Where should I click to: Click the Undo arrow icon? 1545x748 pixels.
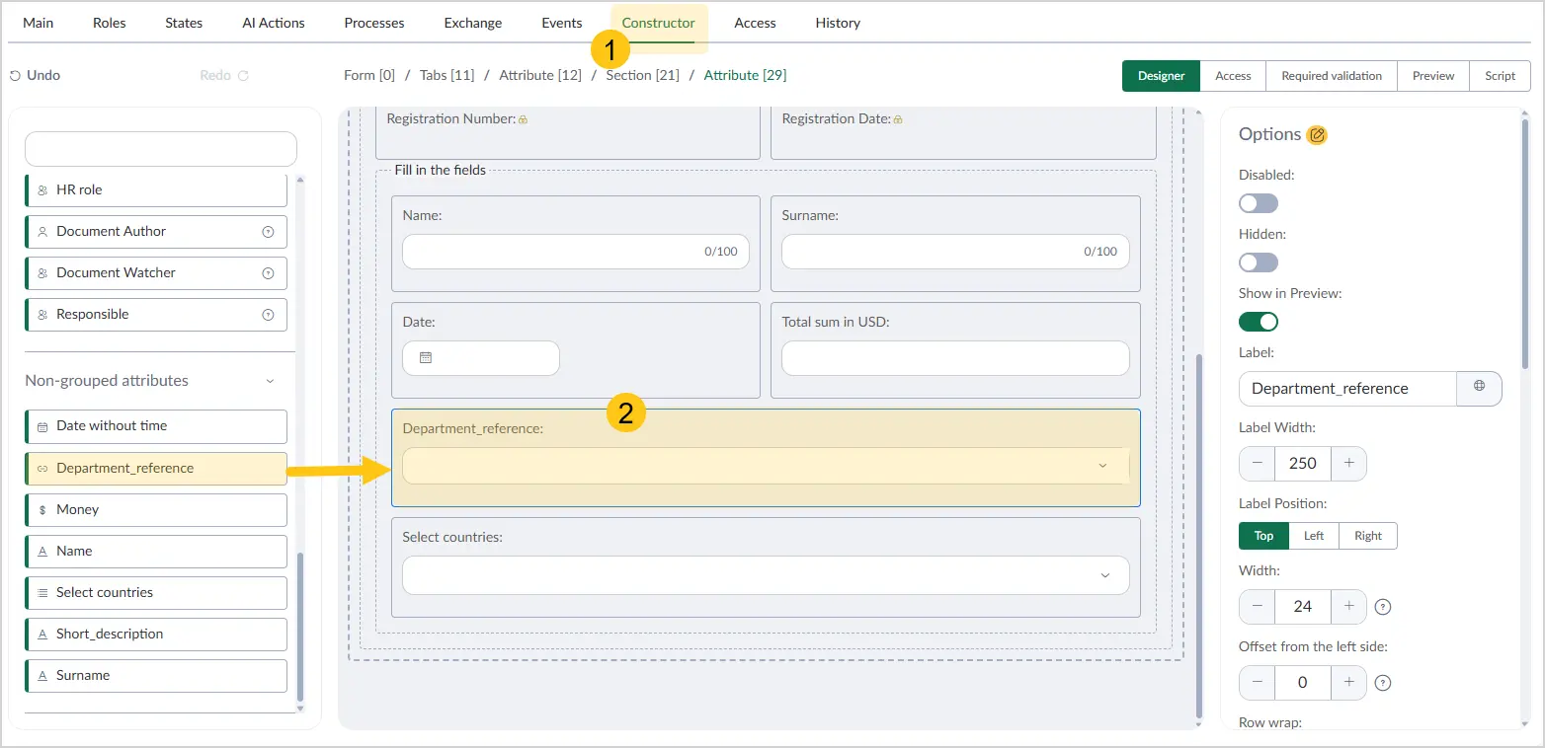click(15, 76)
